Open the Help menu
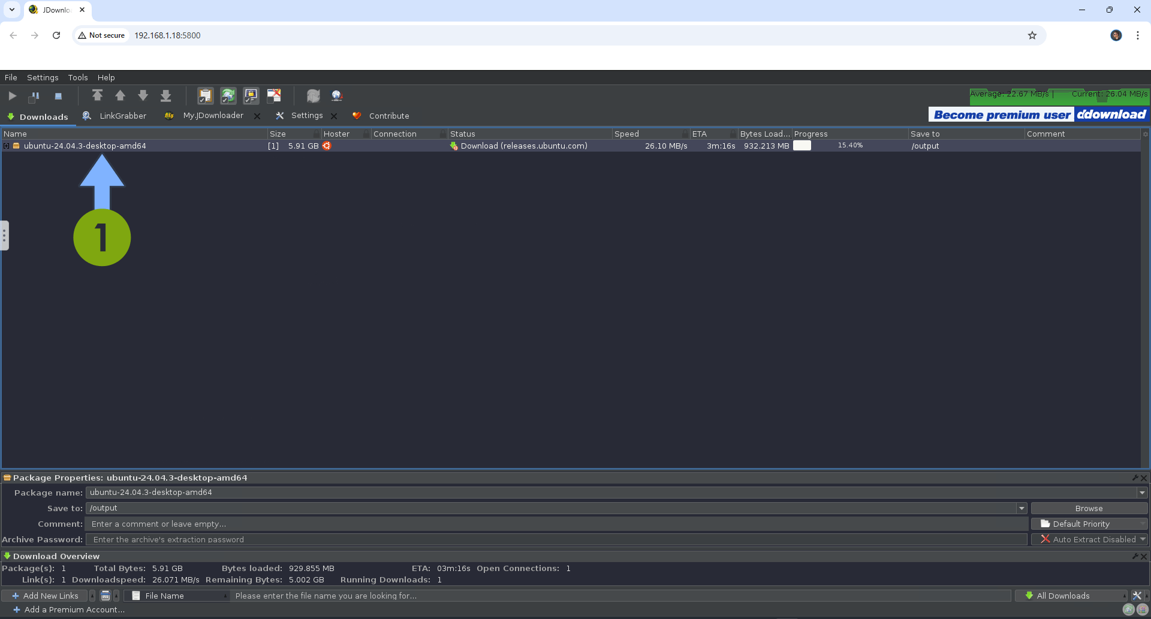Image resolution: width=1151 pixels, height=619 pixels. coord(106,77)
